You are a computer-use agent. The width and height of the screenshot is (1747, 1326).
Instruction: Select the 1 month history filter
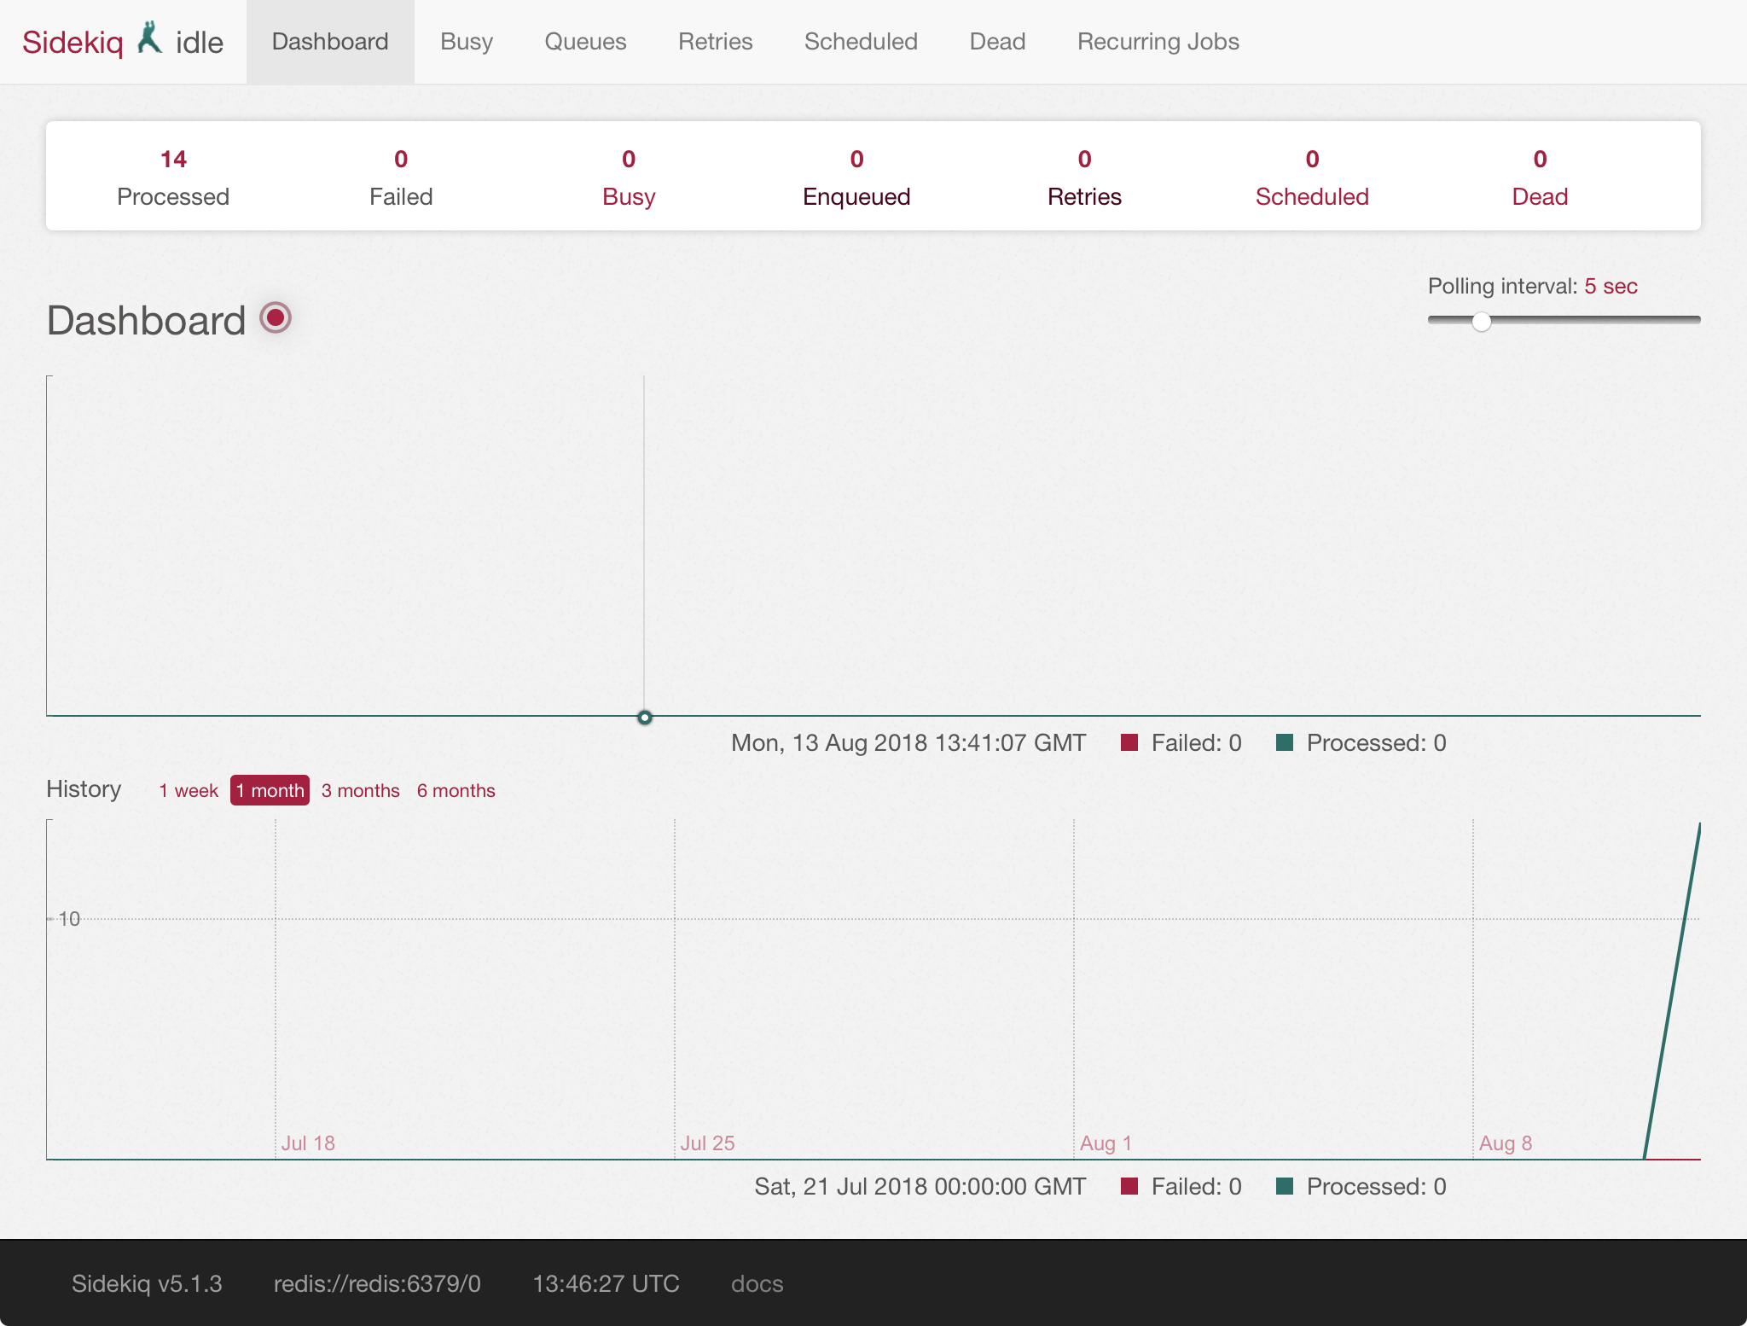coord(269,790)
